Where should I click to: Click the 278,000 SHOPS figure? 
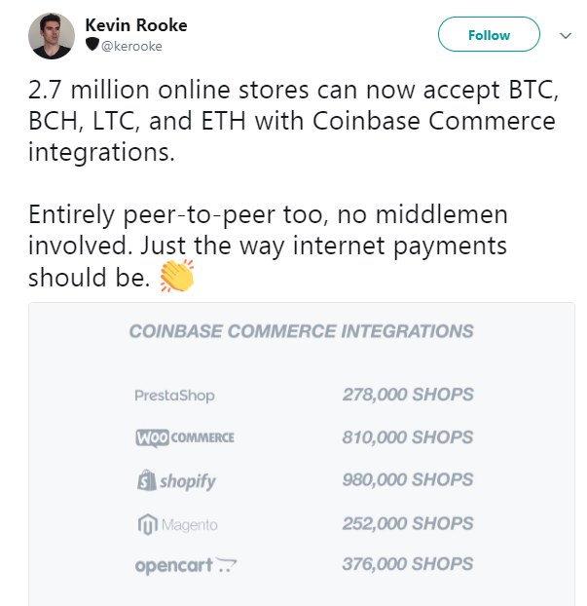(x=408, y=395)
